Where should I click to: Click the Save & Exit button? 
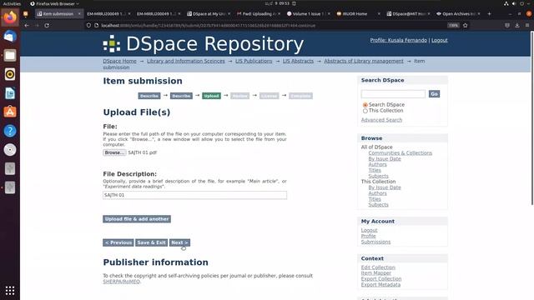click(x=152, y=242)
